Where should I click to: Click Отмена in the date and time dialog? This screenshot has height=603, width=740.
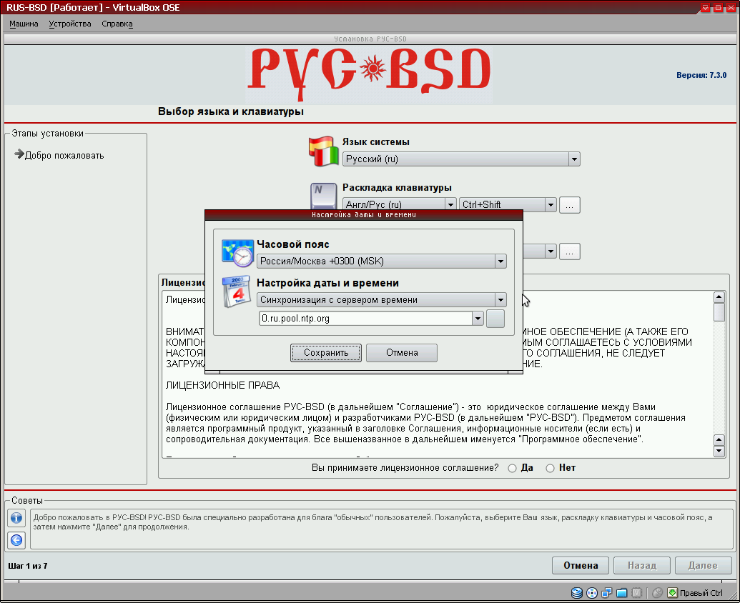coord(402,353)
